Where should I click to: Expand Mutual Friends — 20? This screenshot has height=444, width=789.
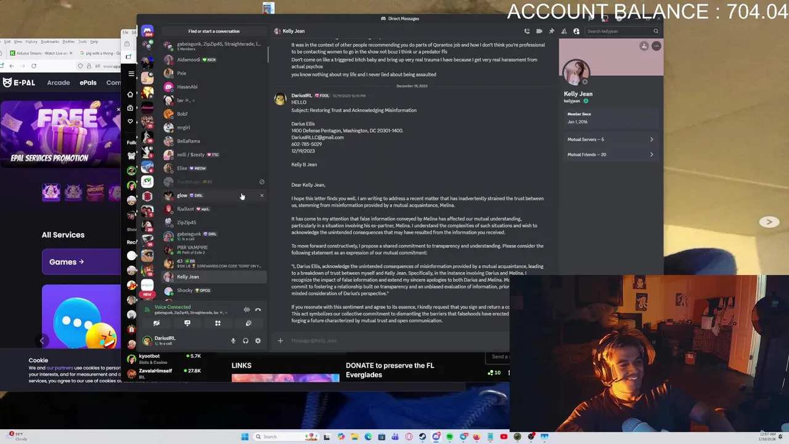click(x=611, y=154)
